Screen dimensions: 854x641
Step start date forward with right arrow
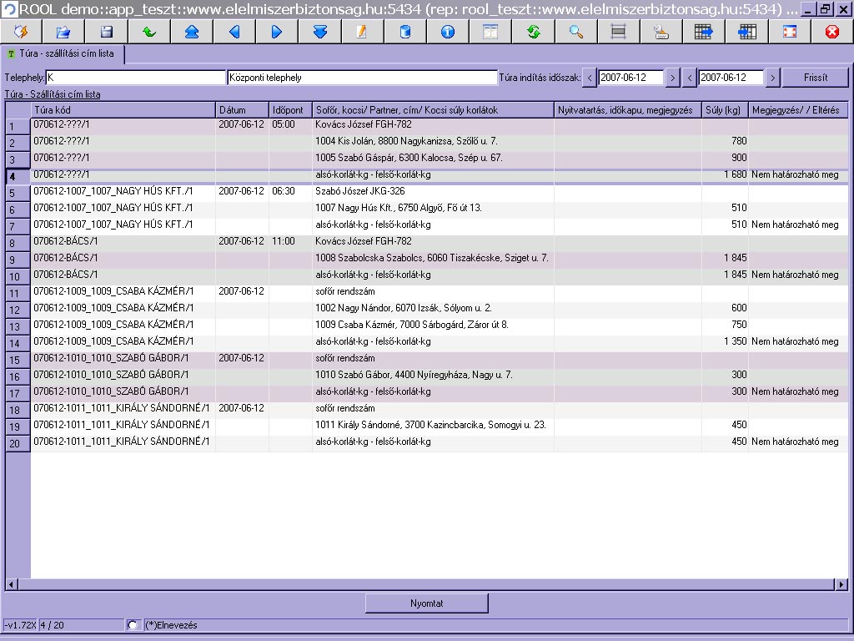(x=673, y=78)
